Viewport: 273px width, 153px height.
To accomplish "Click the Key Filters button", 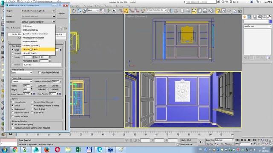I will 226,144.
